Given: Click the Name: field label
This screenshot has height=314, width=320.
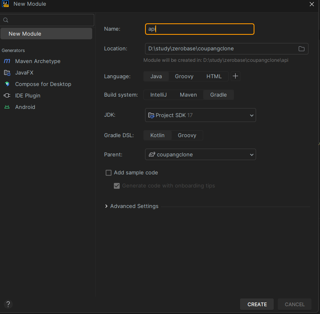Looking at the screenshot, I should pos(112,29).
